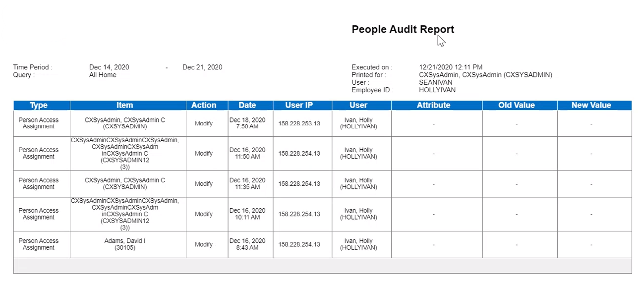Select the Dec 21, 2020 end date
Screen dimensions: 639x284
pyautogui.click(x=202, y=67)
